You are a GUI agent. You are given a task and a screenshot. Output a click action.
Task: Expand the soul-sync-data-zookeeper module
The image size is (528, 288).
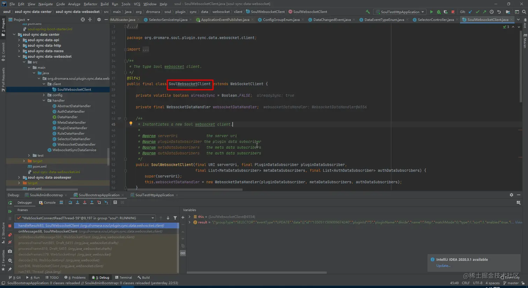point(19,177)
